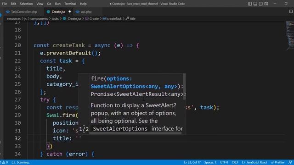Open customize layout icon

point(266,4)
